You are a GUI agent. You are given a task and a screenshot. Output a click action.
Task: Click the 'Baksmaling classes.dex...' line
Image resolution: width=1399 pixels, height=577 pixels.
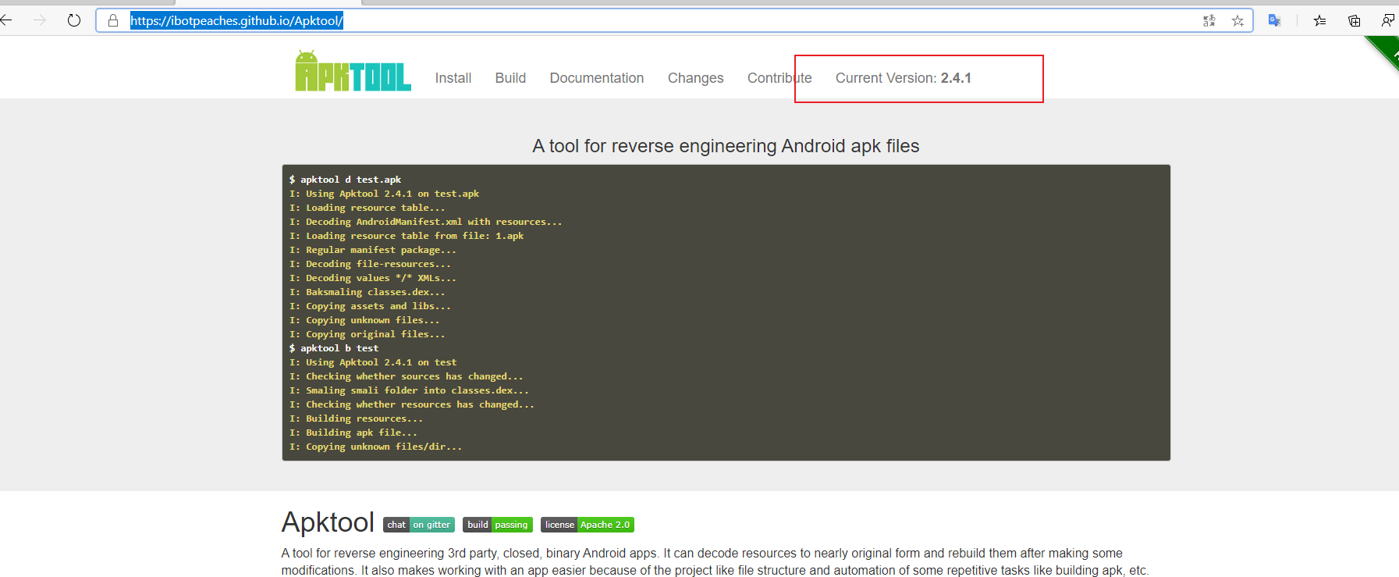(x=367, y=292)
